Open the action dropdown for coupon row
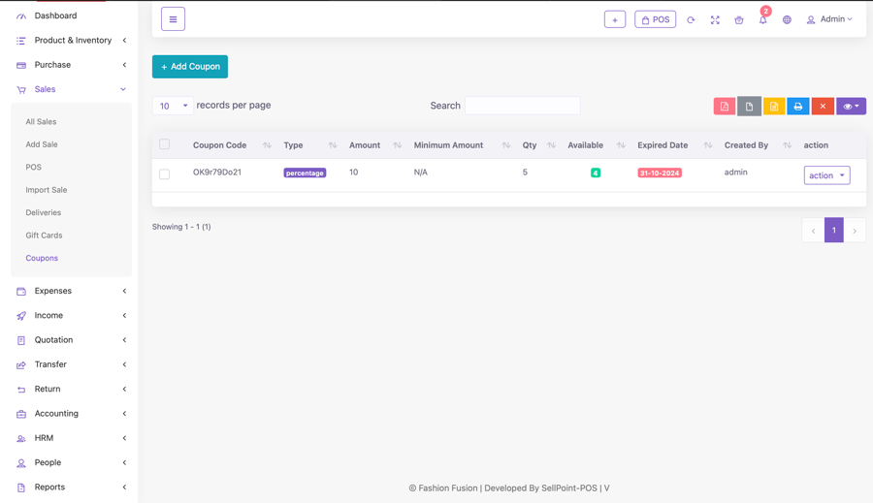This screenshot has width=873, height=503. [x=826, y=175]
